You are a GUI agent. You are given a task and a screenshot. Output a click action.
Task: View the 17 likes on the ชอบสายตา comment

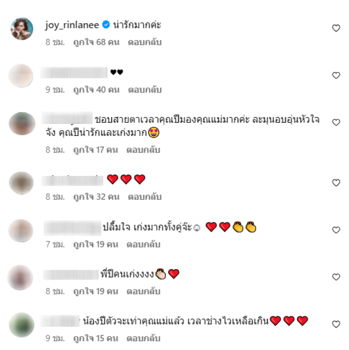[x=96, y=150]
